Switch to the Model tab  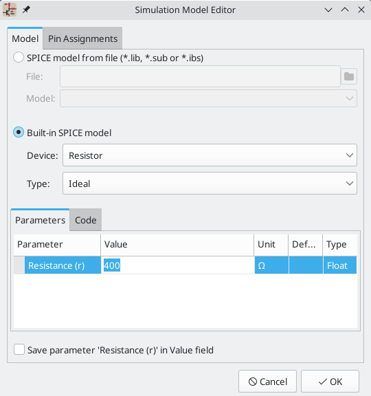point(25,38)
